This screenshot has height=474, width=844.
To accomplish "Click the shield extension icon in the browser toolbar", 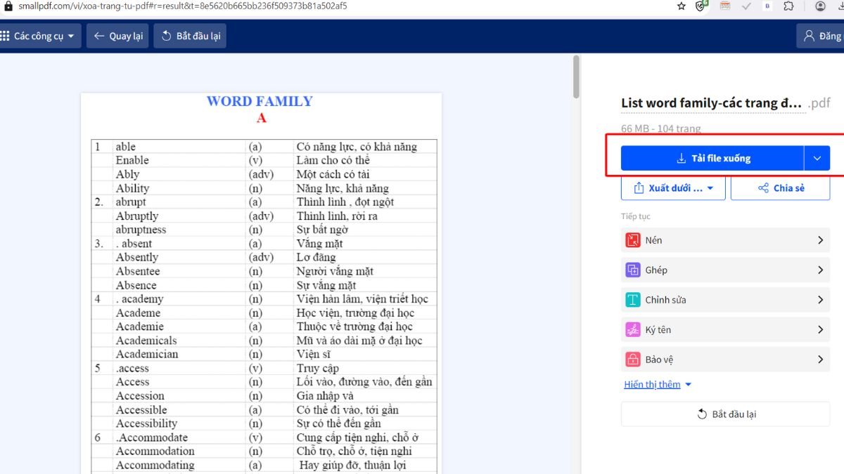I will tap(701, 6).
